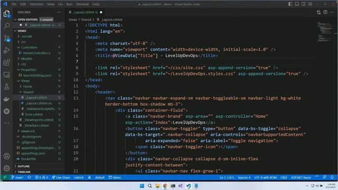
Task: Open the Docker view in activity bar
Action: 7,99
